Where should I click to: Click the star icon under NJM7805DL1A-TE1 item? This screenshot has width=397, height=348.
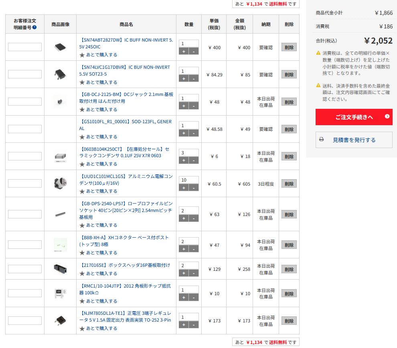(82, 328)
